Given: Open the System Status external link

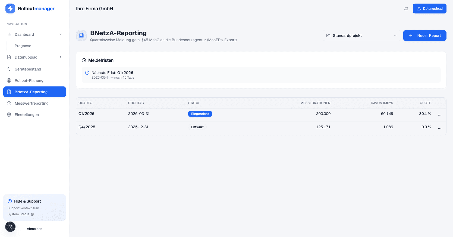Looking at the screenshot, I should click(21, 214).
